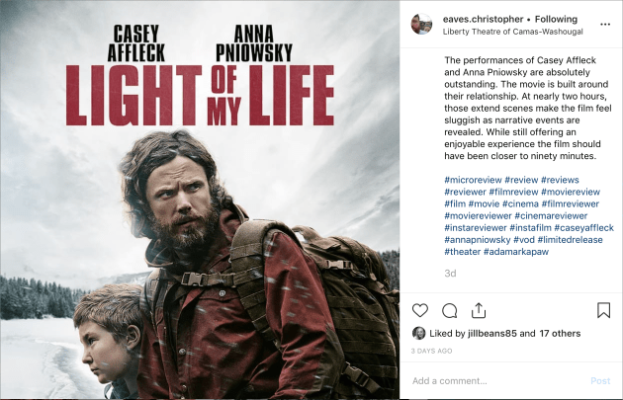Save the post with the bookmark icon
Viewport: 623px width, 400px height.
click(603, 310)
